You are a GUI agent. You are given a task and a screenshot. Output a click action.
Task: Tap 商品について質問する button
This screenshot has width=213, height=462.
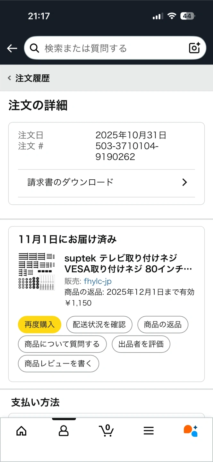(x=62, y=344)
